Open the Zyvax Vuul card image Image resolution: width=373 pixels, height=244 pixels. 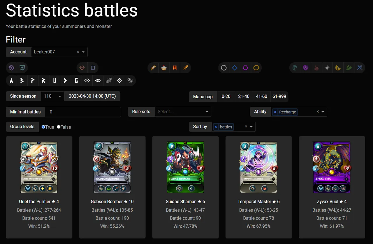pyautogui.click(x=332, y=167)
